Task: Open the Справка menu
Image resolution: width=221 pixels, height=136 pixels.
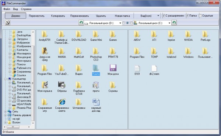Action: click(x=26, y=9)
